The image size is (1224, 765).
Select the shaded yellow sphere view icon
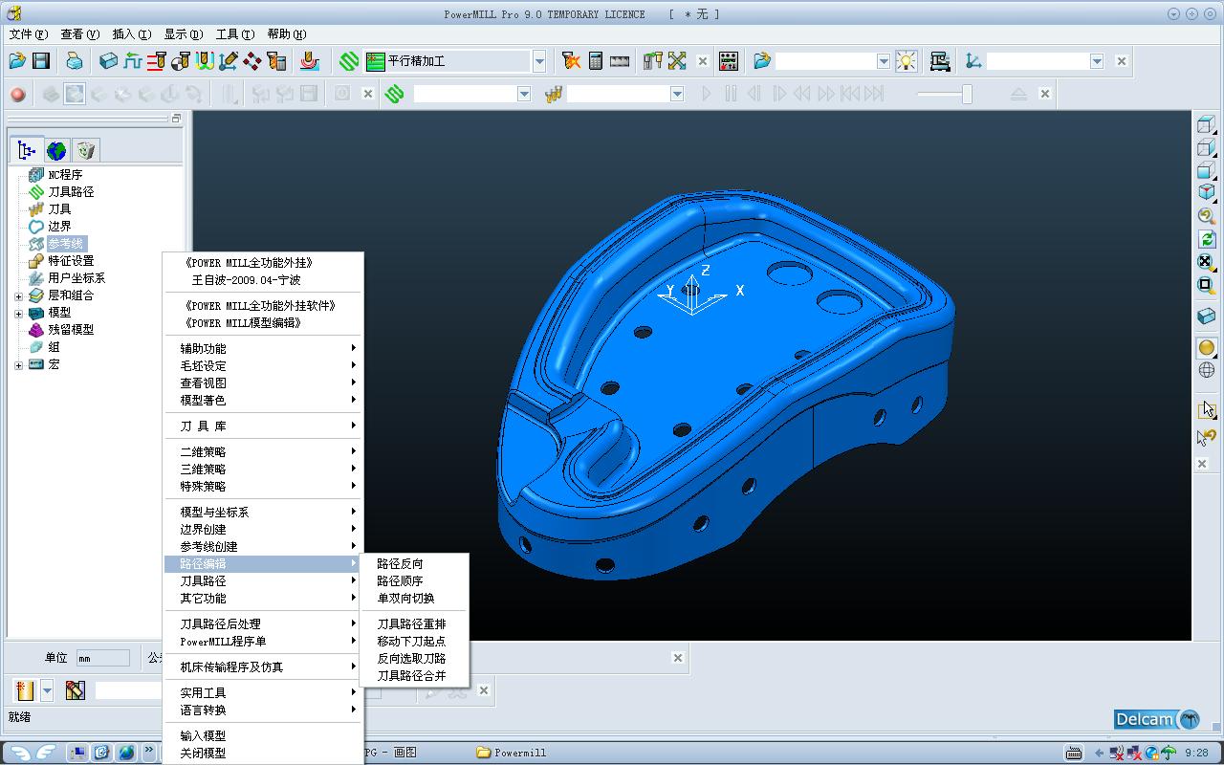click(x=1207, y=348)
